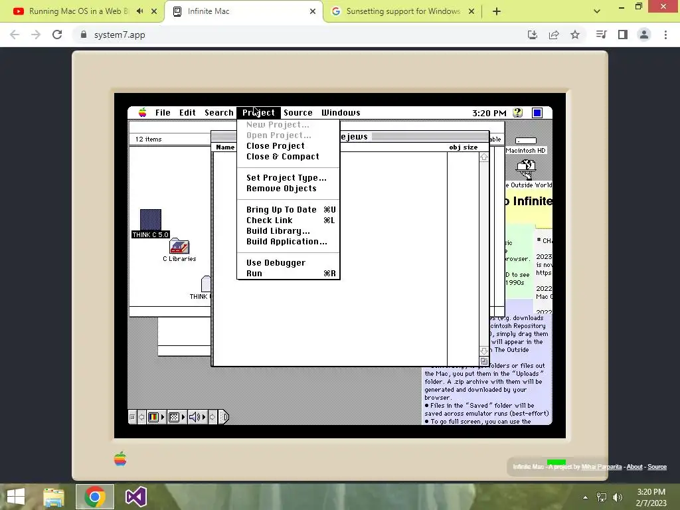The width and height of the screenshot is (680, 510).
Task: Choose Remove Objects
Action: [x=288, y=189]
